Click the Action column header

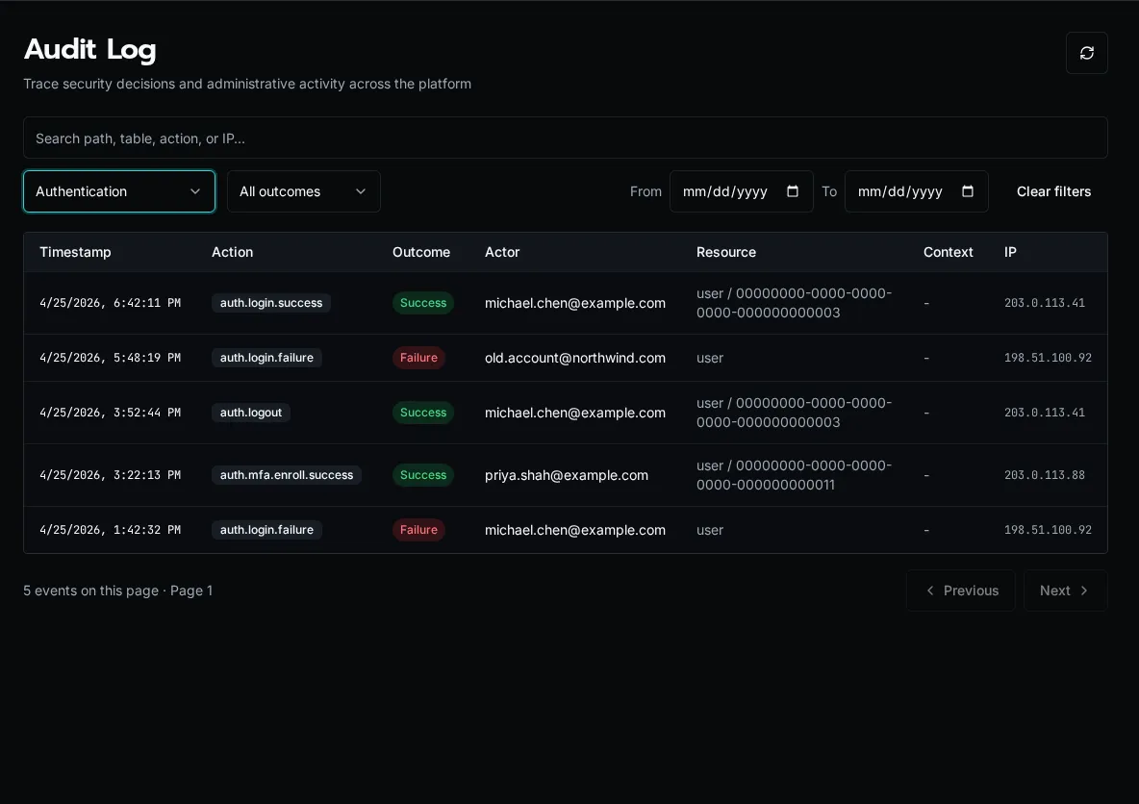[233, 252]
